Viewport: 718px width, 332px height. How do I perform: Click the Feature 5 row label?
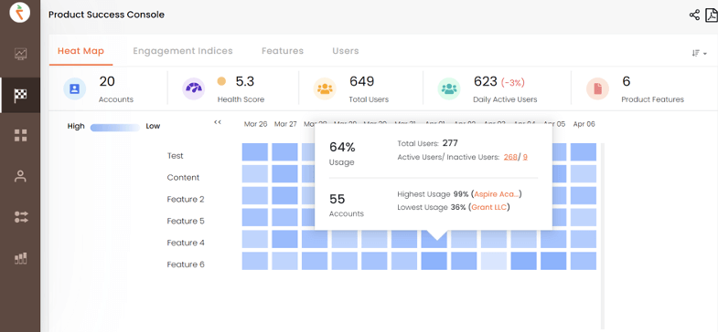tap(186, 221)
